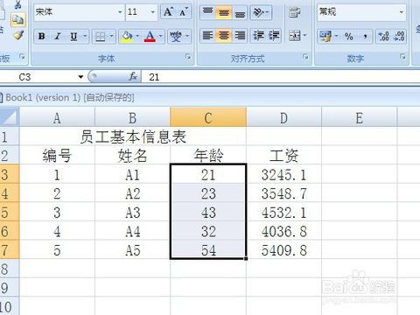Click the decrease decimal icon
This screenshot has width=420, height=315.
point(399,36)
